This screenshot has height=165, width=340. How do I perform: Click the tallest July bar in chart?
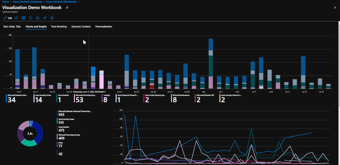tap(211, 64)
